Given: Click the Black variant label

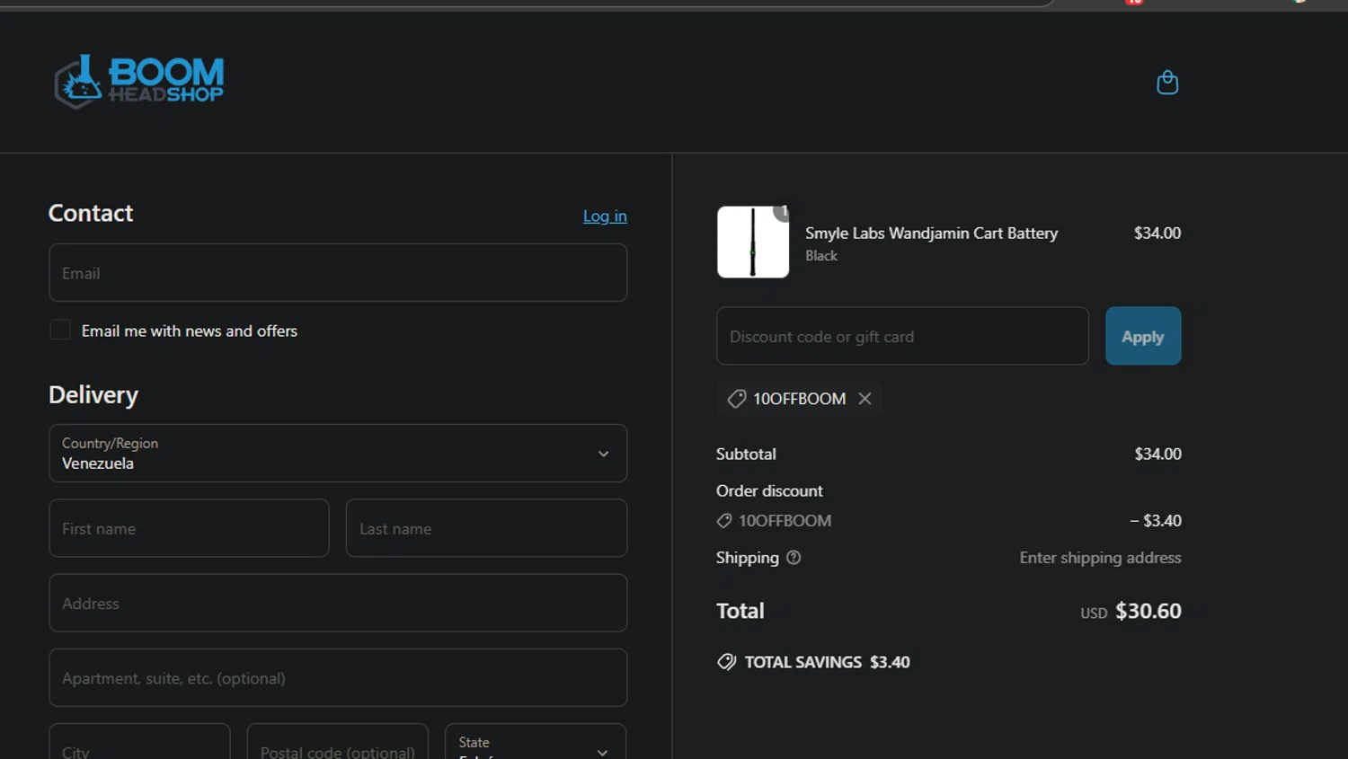Looking at the screenshot, I should [821, 256].
